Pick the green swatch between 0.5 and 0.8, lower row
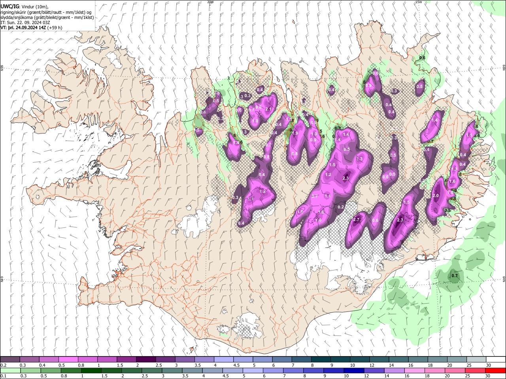 [51, 371]
